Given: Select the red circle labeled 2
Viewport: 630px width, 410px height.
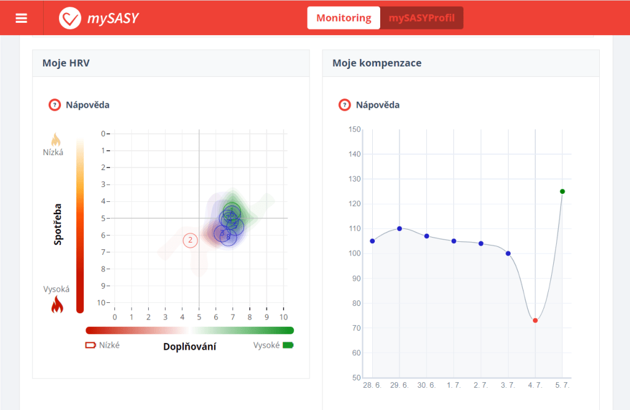Looking at the screenshot, I should (190, 240).
